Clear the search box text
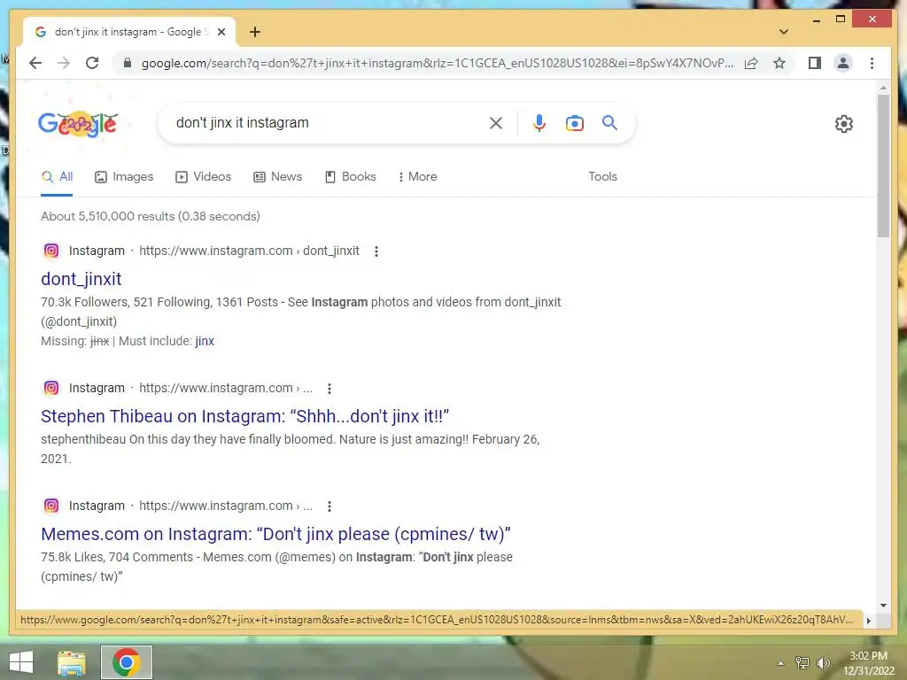This screenshot has width=907, height=680. click(x=496, y=123)
